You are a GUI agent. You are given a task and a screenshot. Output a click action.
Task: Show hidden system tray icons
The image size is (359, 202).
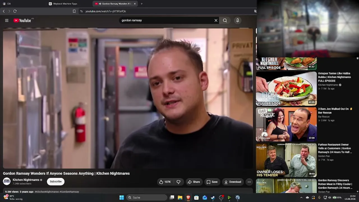click(302, 198)
